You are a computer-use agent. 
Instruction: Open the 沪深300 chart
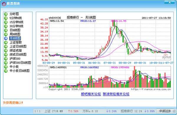15,59
